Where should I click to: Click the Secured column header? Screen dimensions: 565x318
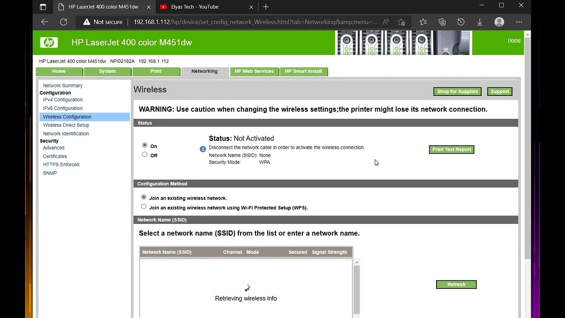(298, 252)
